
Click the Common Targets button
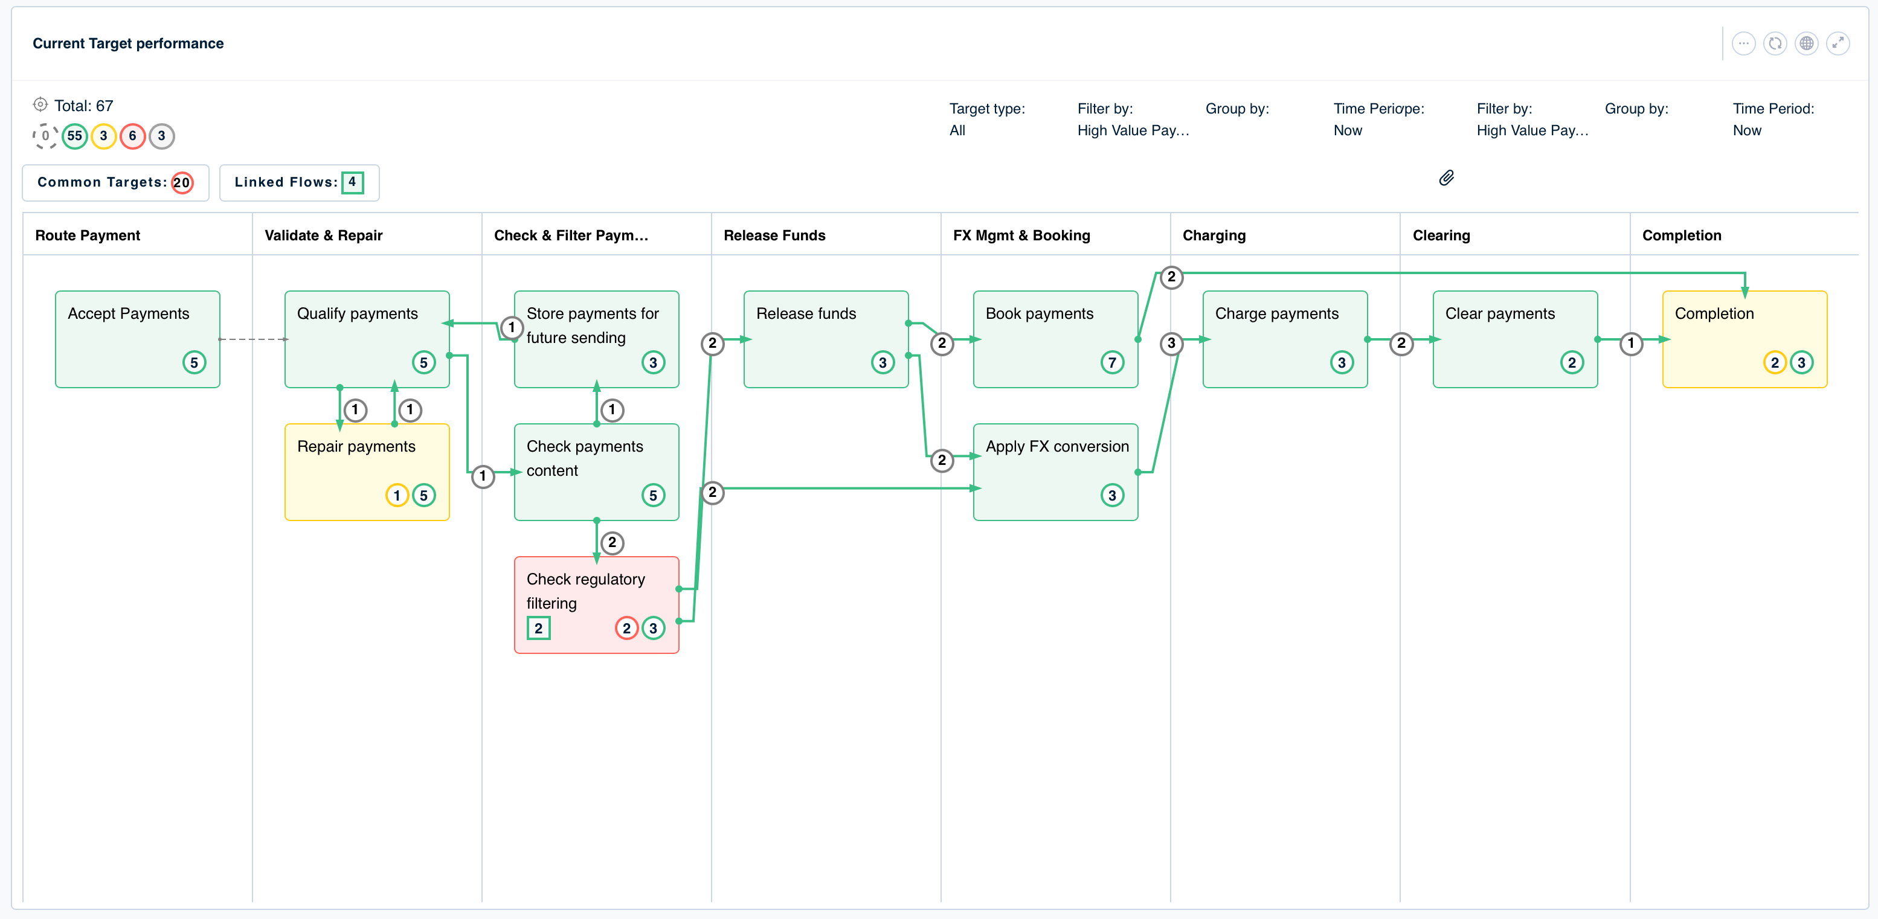(x=115, y=182)
